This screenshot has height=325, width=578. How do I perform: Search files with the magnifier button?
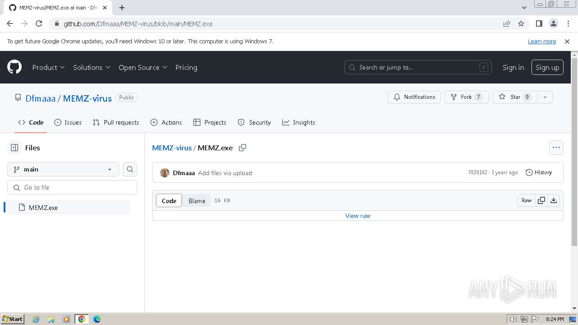[x=130, y=169]
